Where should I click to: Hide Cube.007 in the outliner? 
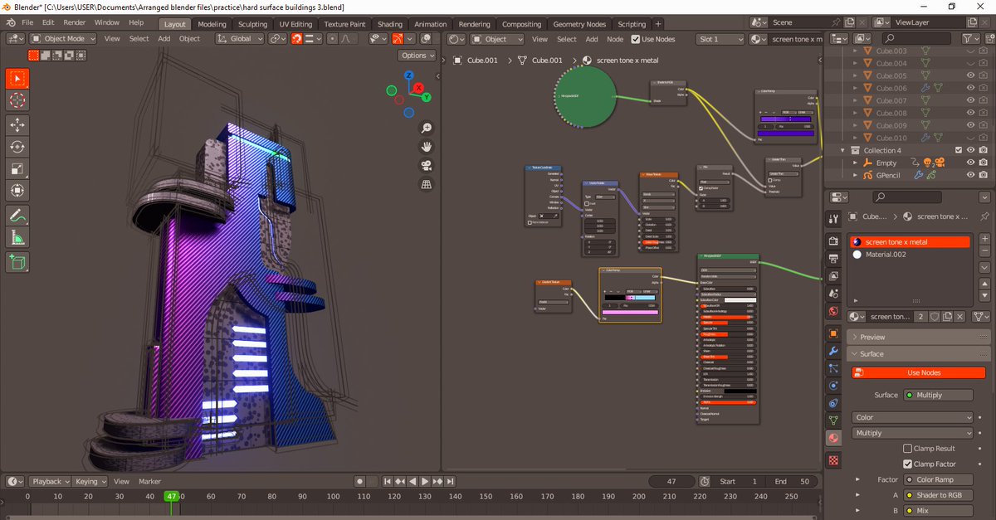pyautogui.click(x=970, y=100)
